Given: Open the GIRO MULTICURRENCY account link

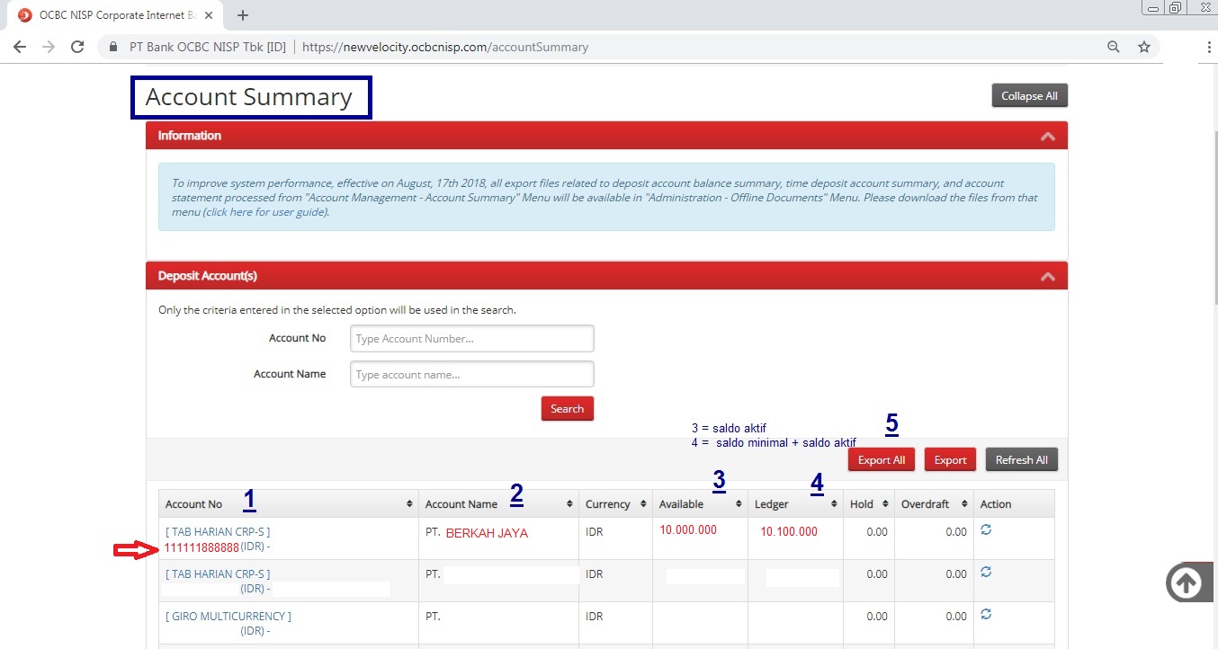Looking at the screenshot, I should (x=228, y=617).
